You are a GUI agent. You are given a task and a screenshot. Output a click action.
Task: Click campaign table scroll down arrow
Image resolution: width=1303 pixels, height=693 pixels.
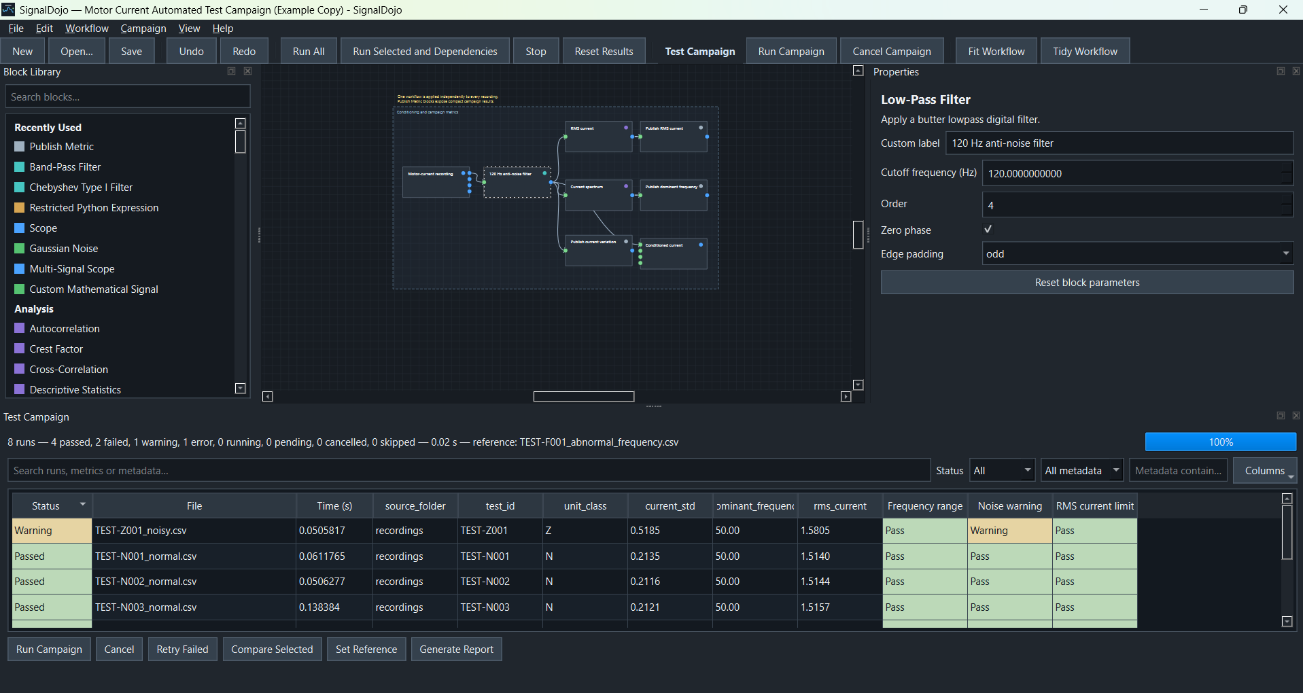coord(1287,622)
